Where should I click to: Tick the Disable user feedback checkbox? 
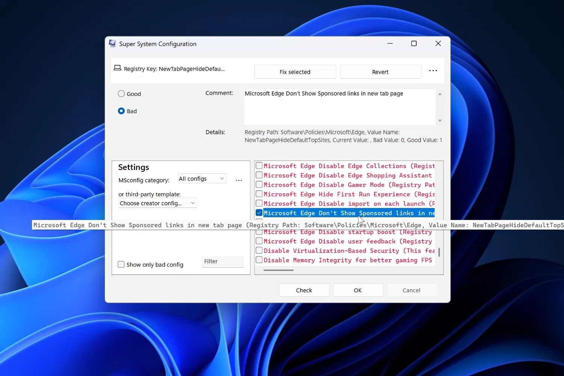tap(259, 241)
